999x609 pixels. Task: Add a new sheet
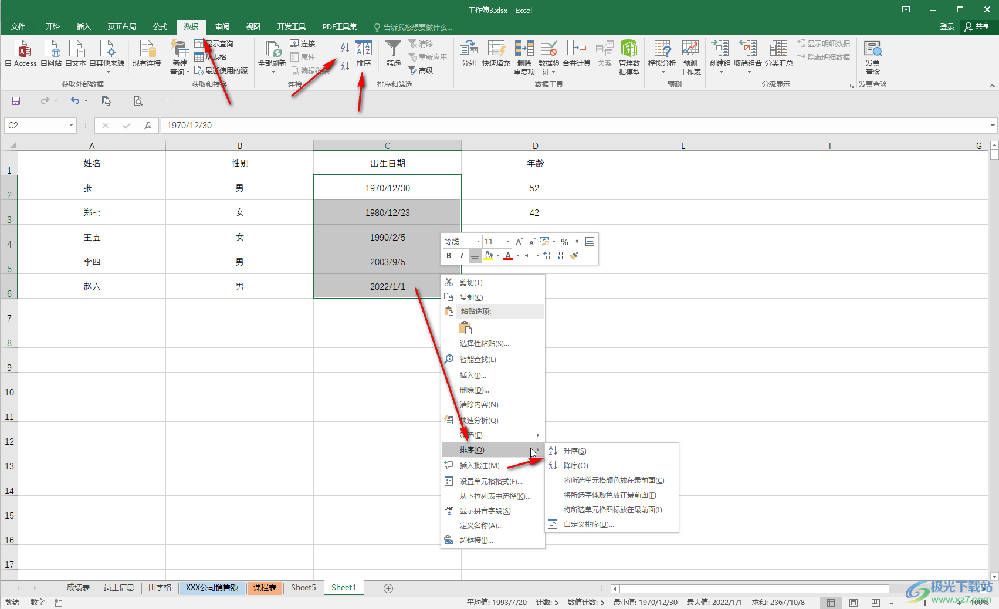388,588
